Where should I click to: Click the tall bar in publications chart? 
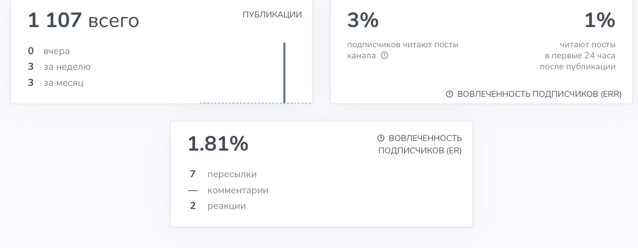point(284,73)
